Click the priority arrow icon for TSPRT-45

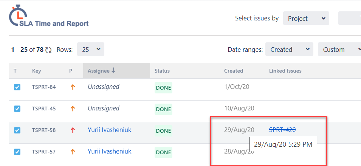click(x=73, y=109)
